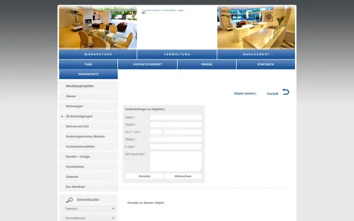Focus the Name input field
Screen dimensions: 354x221
(x=176, y=117)
